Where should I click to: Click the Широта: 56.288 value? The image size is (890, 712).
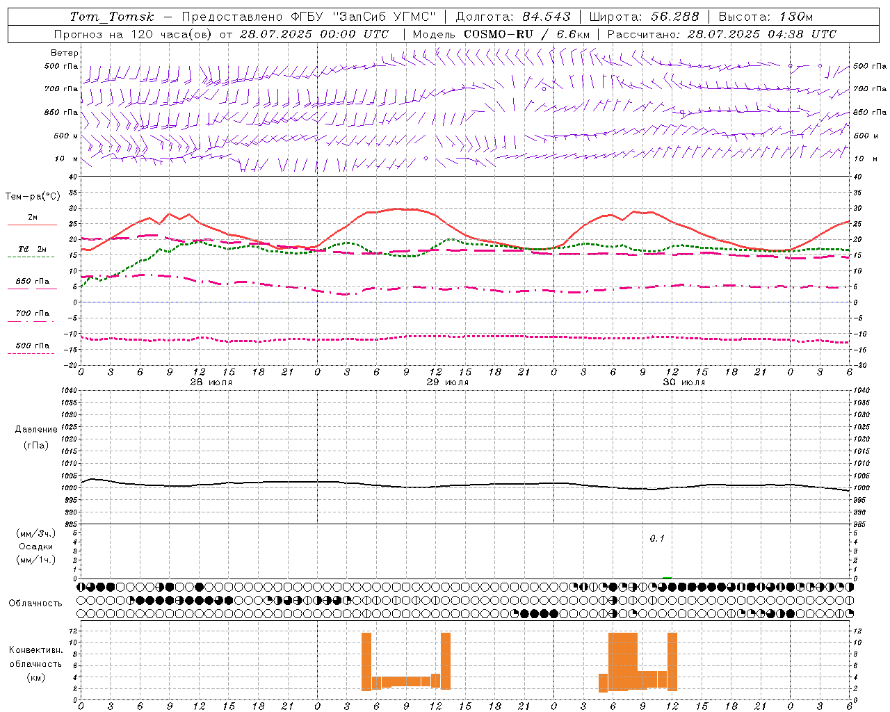(x=644, y=17)
